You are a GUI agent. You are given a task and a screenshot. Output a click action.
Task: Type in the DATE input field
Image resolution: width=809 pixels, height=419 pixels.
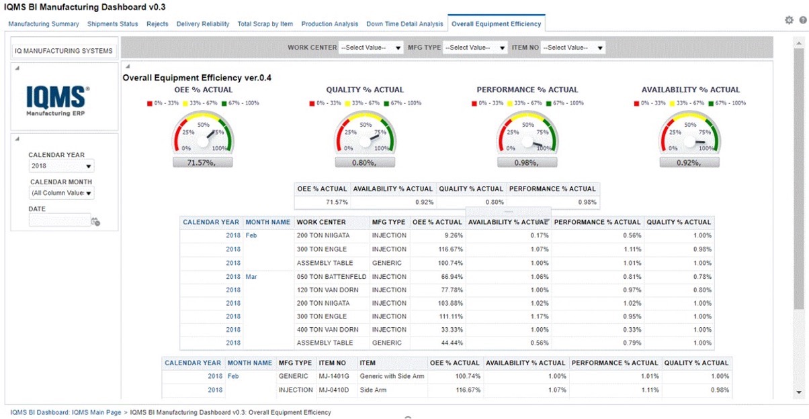click(59, 220)
